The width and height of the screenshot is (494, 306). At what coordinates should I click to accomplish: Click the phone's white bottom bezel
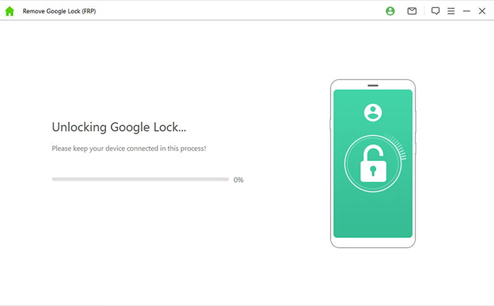click(x=372, y=242)
